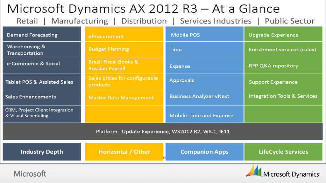The image size is (326, 183).
Task: Select Sales prices for configurable products
Action: [124, 82]
